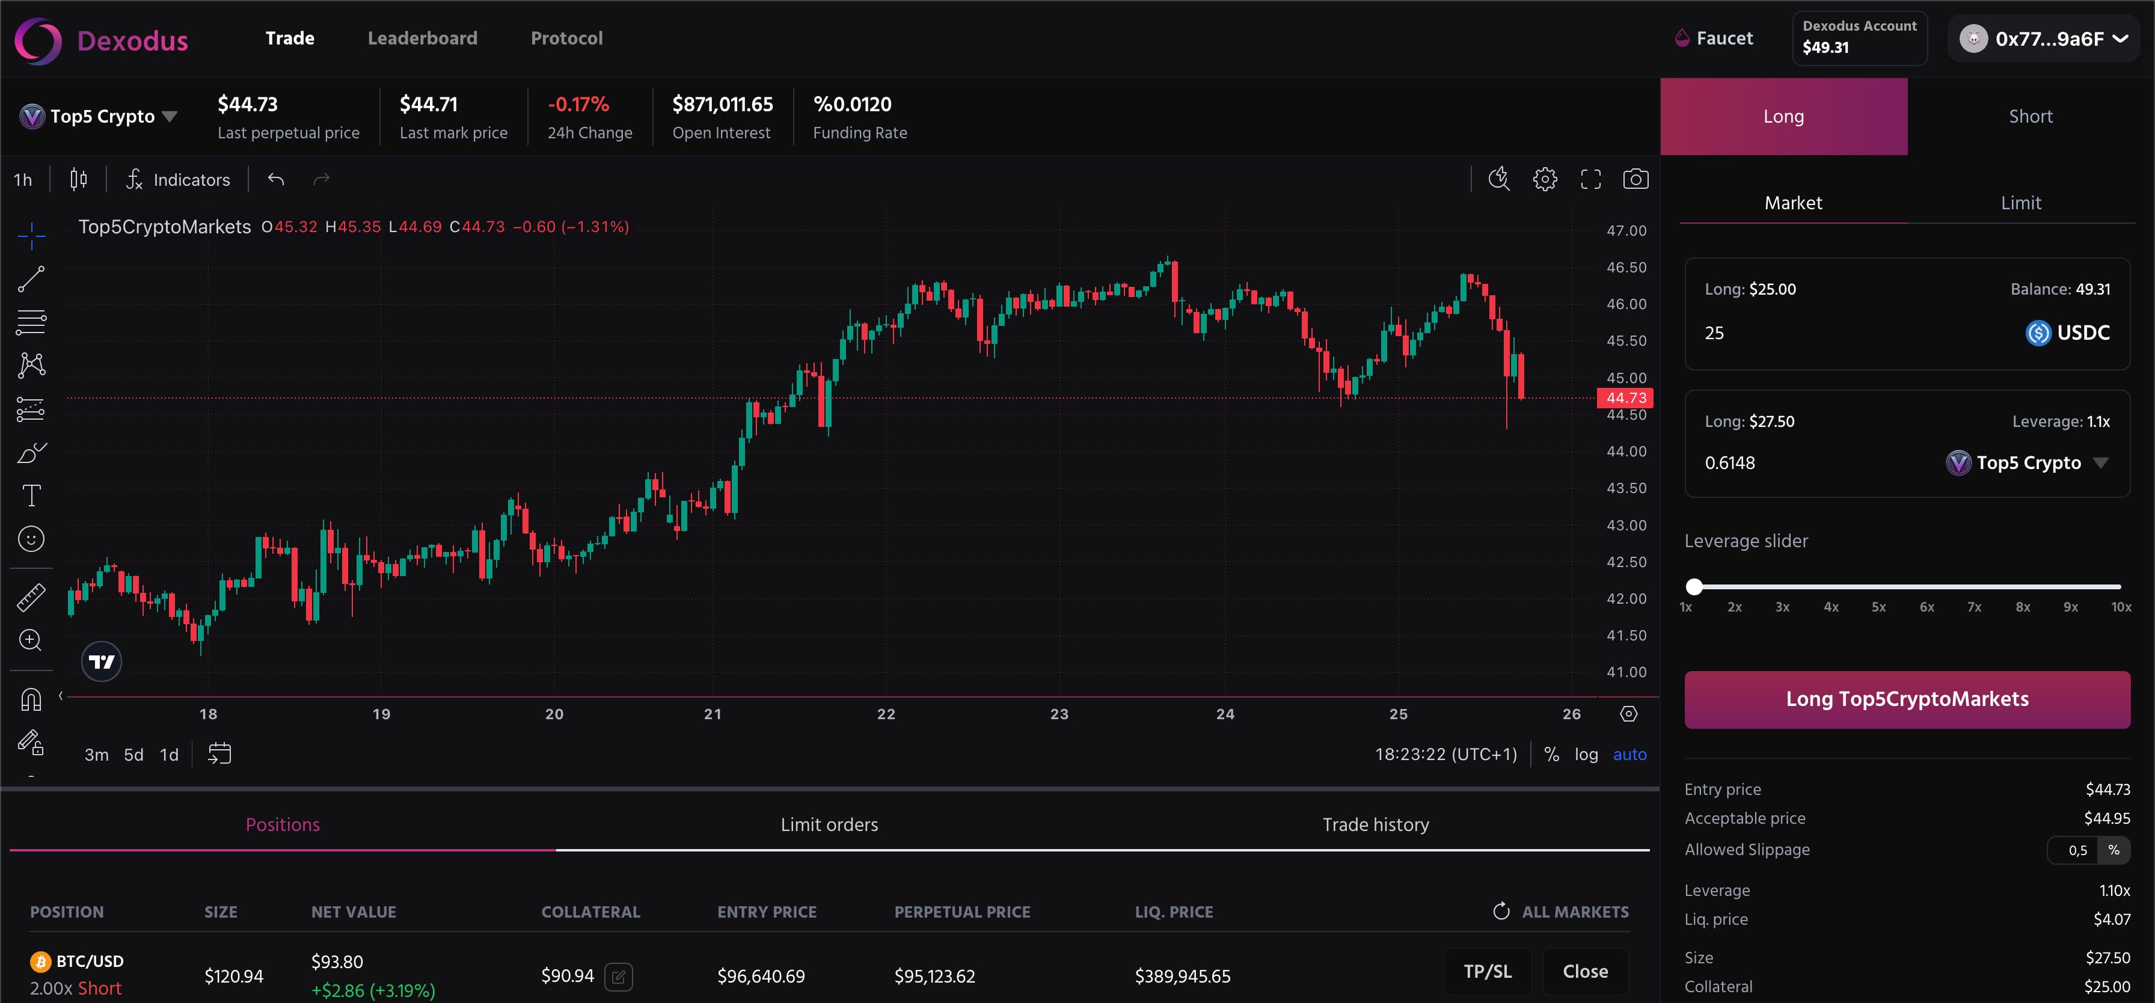Open the Indicators menu
2155x1003 pixels.
tap(178, 180)
